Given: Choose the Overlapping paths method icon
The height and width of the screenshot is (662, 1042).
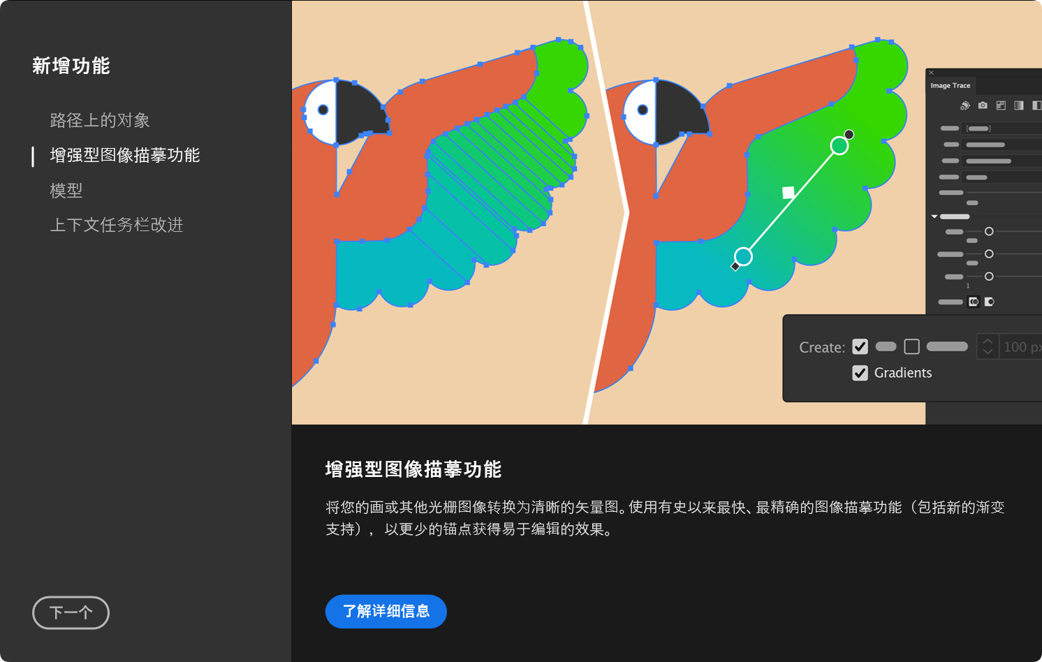Looking at the screenshot, I should tap(989, 302).
